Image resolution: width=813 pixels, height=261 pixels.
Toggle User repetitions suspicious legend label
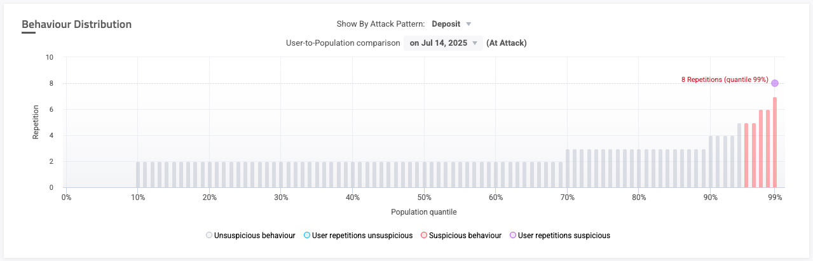[x=564, y=236]
